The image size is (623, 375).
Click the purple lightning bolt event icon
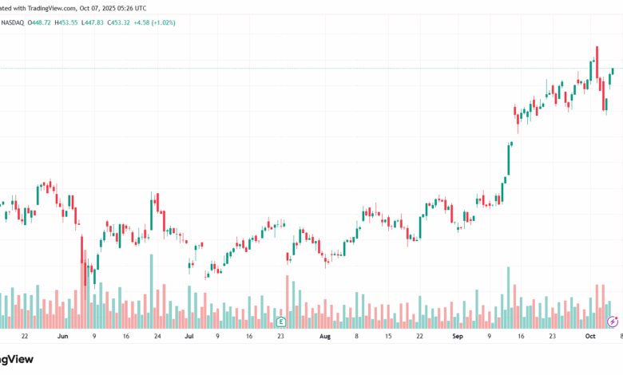tap(613, 322)
